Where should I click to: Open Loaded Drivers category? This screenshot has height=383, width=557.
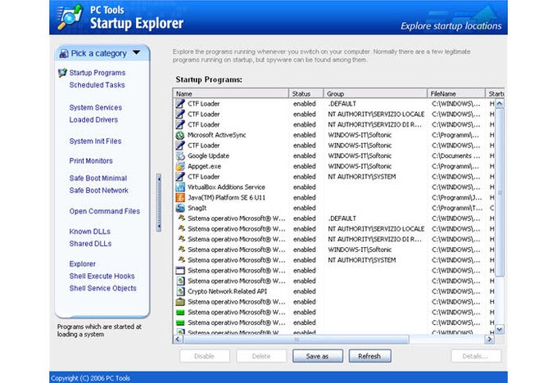click(x=93, y=120)
